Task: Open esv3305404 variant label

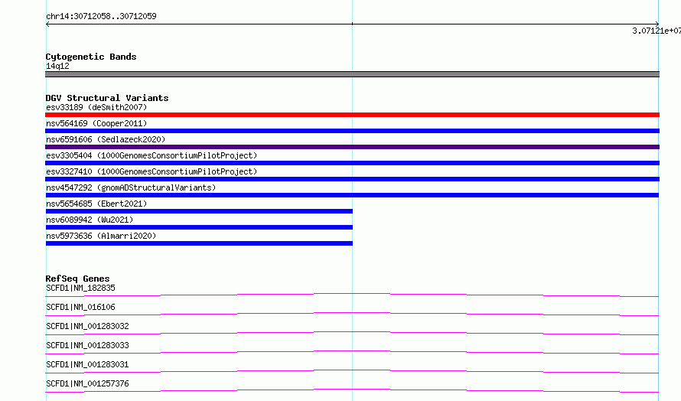Action: point(152,155)
